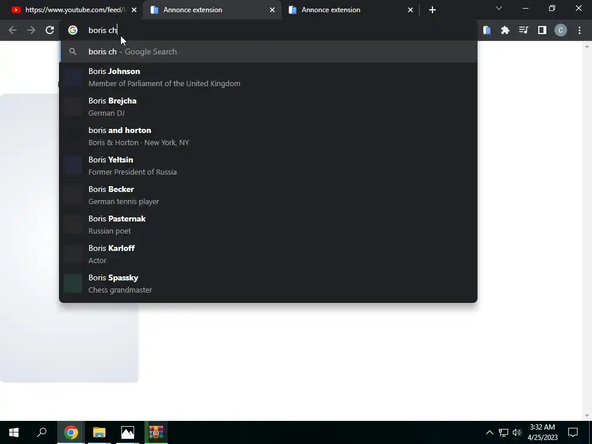Image resolution: width=592 pixels, height=444 pixels.
Task: Open Windows taskbar search
Action: [42, 432]
